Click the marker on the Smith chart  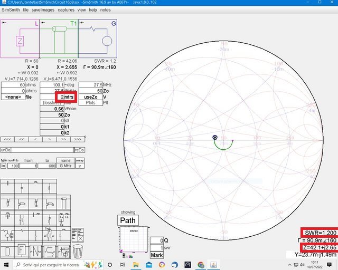click(215, 137)
